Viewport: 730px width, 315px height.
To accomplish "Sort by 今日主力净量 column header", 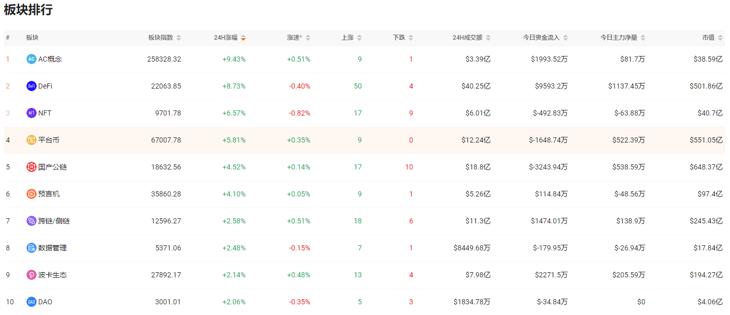I will point(623,38).
